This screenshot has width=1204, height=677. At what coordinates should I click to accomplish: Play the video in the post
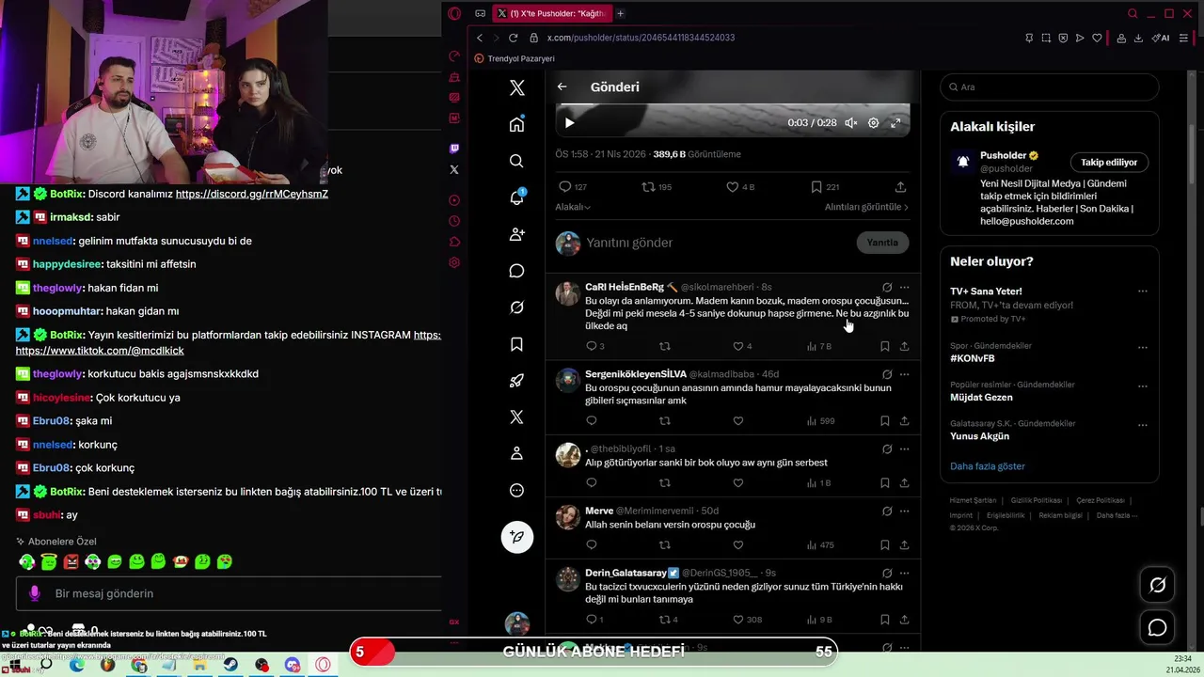click(569, 122)
